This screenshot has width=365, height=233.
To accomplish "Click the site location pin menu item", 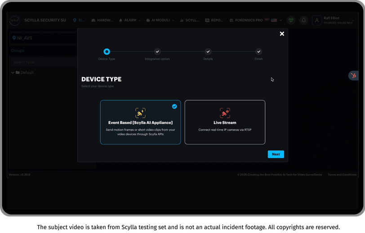I will tap(79, 20).
